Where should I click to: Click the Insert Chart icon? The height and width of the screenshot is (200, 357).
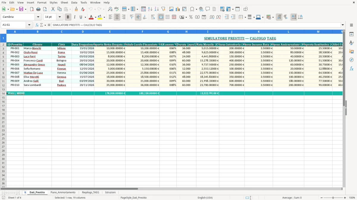click(178, 9)
